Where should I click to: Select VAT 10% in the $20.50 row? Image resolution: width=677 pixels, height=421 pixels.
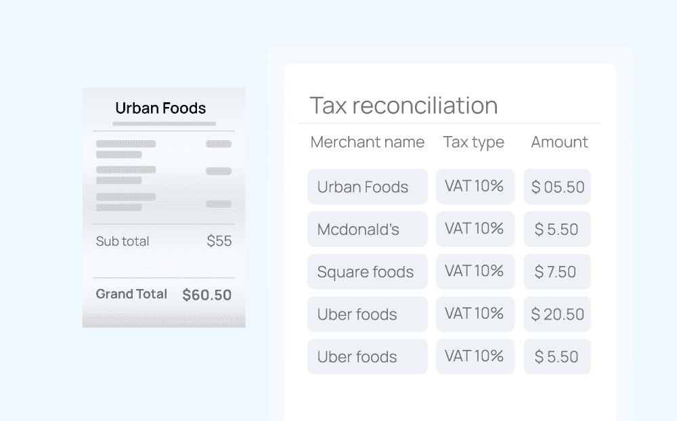(475, 314)
